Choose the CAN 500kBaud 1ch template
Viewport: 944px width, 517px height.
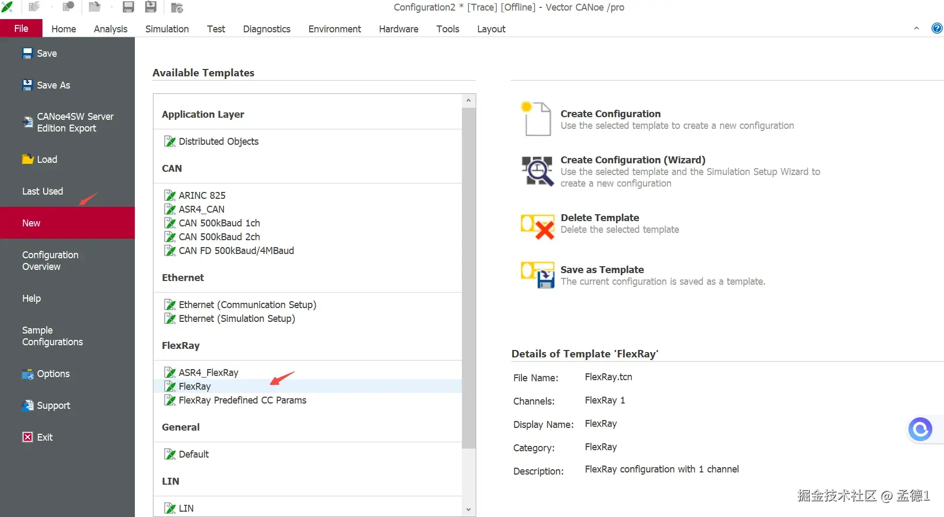pyautogui.click(x=308, y=223)
